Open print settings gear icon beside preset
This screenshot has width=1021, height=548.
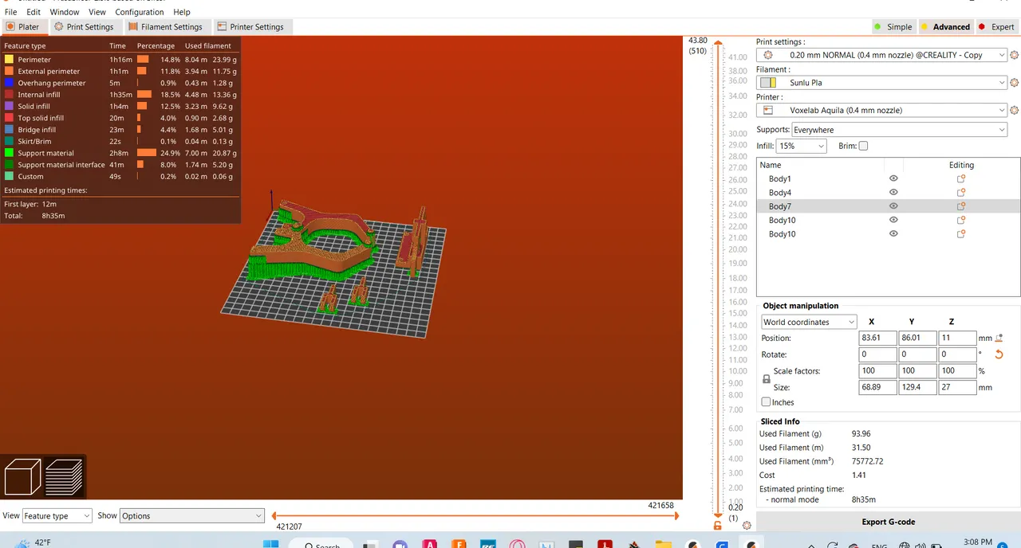coord(1015,55)
